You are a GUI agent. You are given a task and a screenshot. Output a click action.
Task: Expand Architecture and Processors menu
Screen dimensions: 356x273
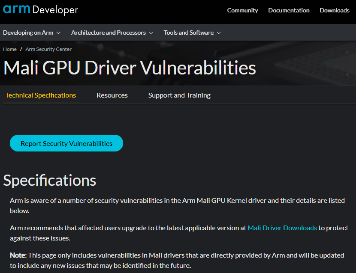pyautogui.click(x=112, y=33)
